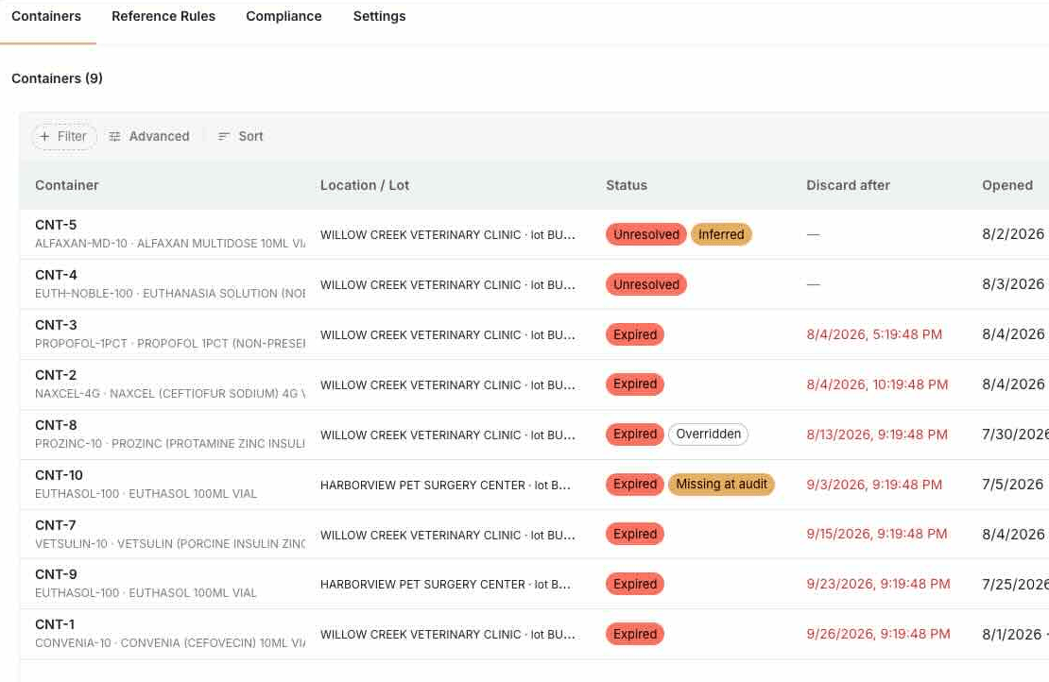
Task: Click the ALFAXAN-MD-10 product description
Action: 170,244
